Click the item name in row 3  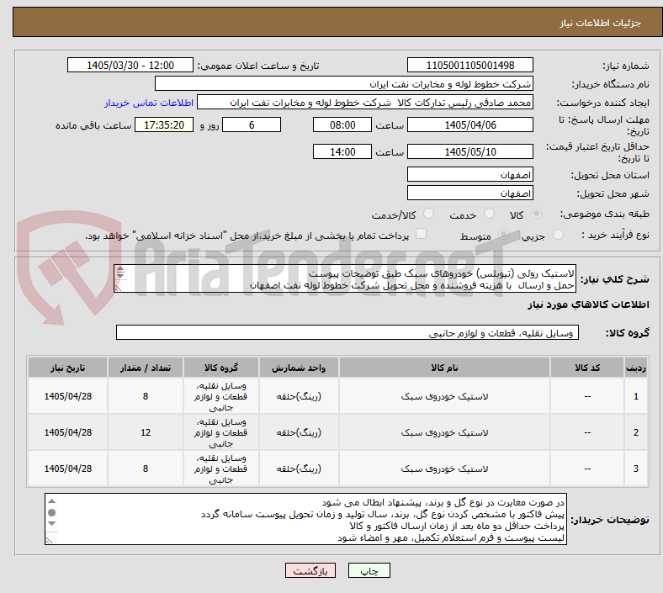tap(444, 469)
